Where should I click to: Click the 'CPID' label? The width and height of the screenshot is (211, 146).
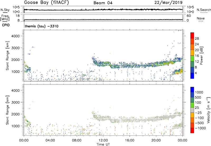coord(6,25)
